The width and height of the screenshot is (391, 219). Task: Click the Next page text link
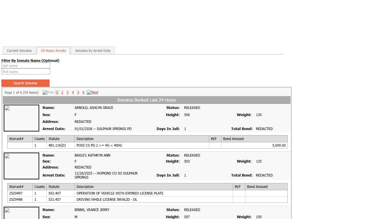point(95,92)
